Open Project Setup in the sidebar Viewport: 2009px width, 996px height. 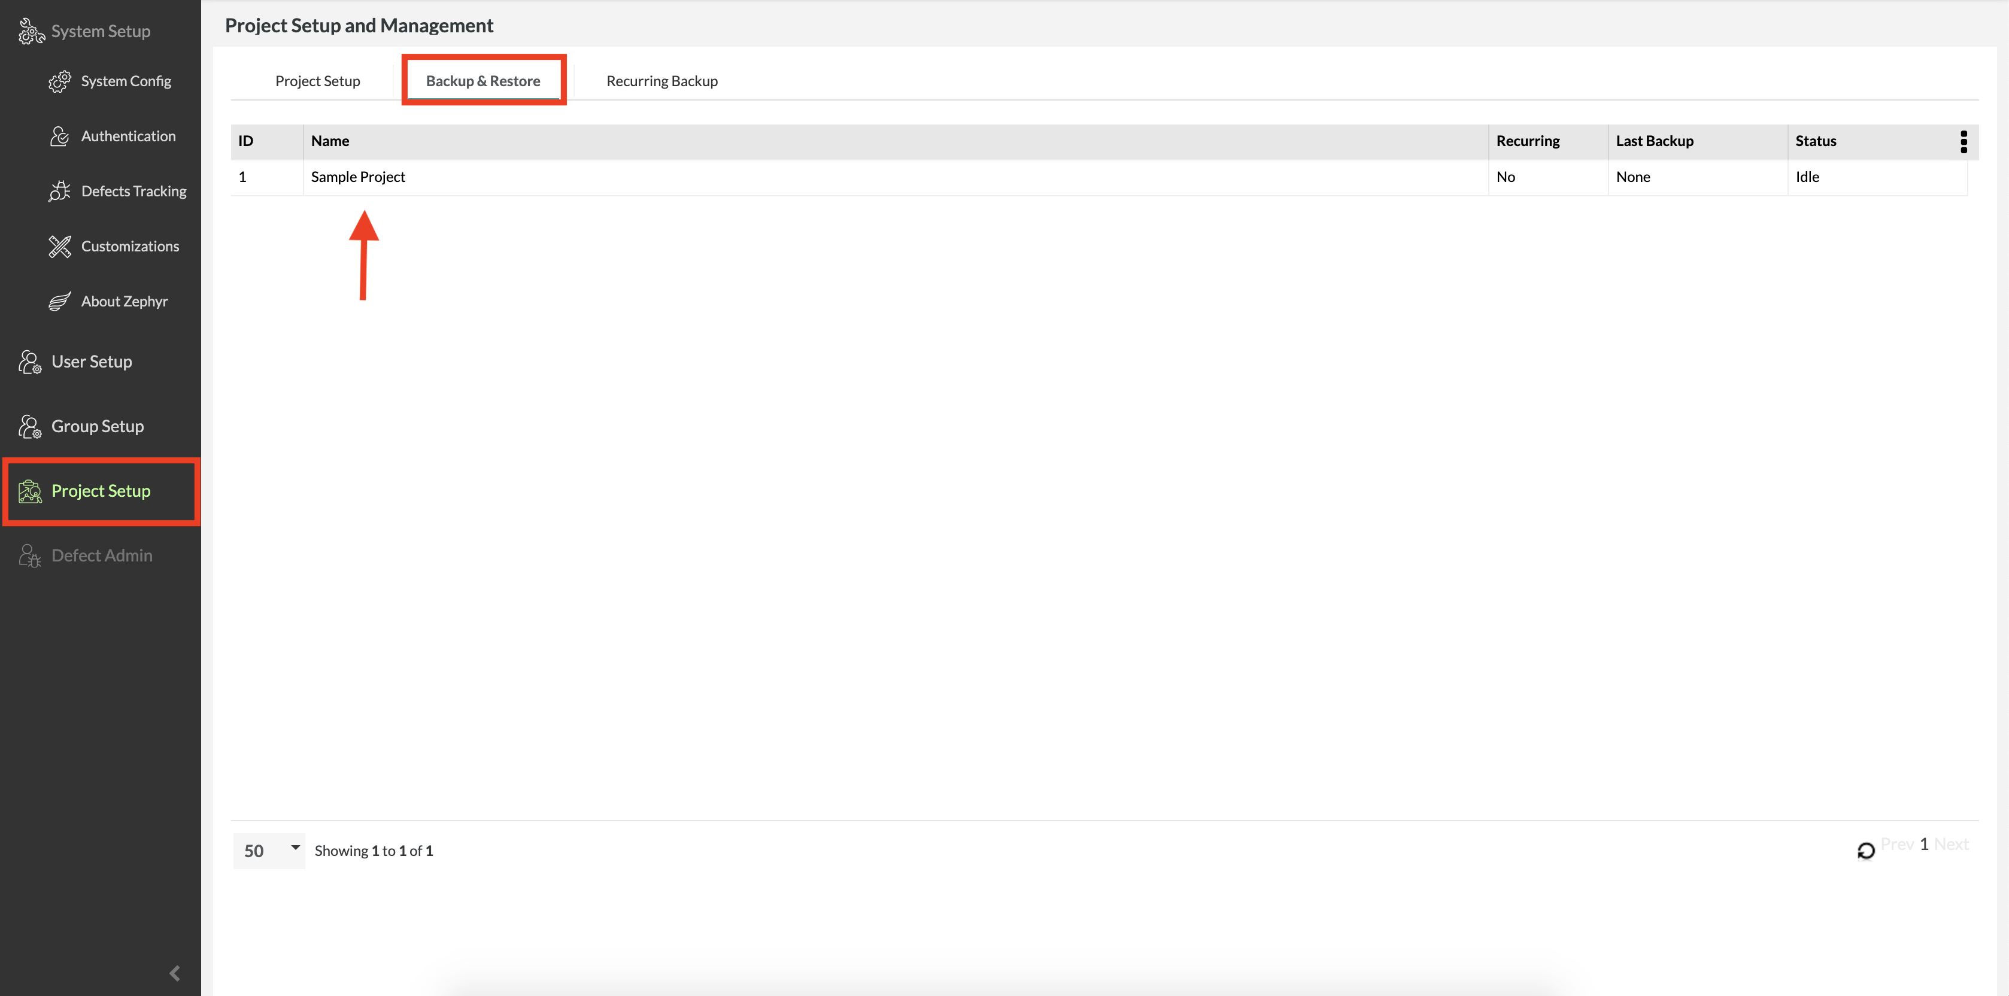click(x=101, y=491)
